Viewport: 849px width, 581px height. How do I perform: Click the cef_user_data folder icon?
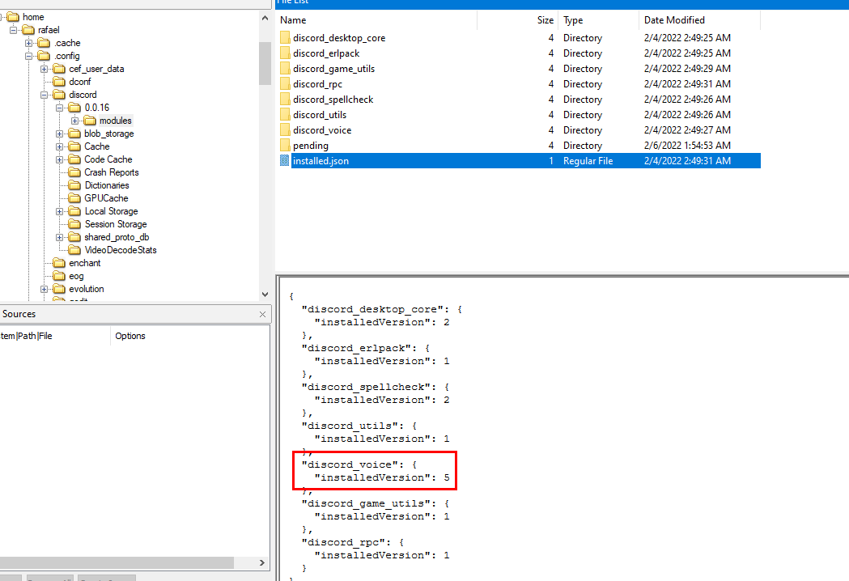59,69
